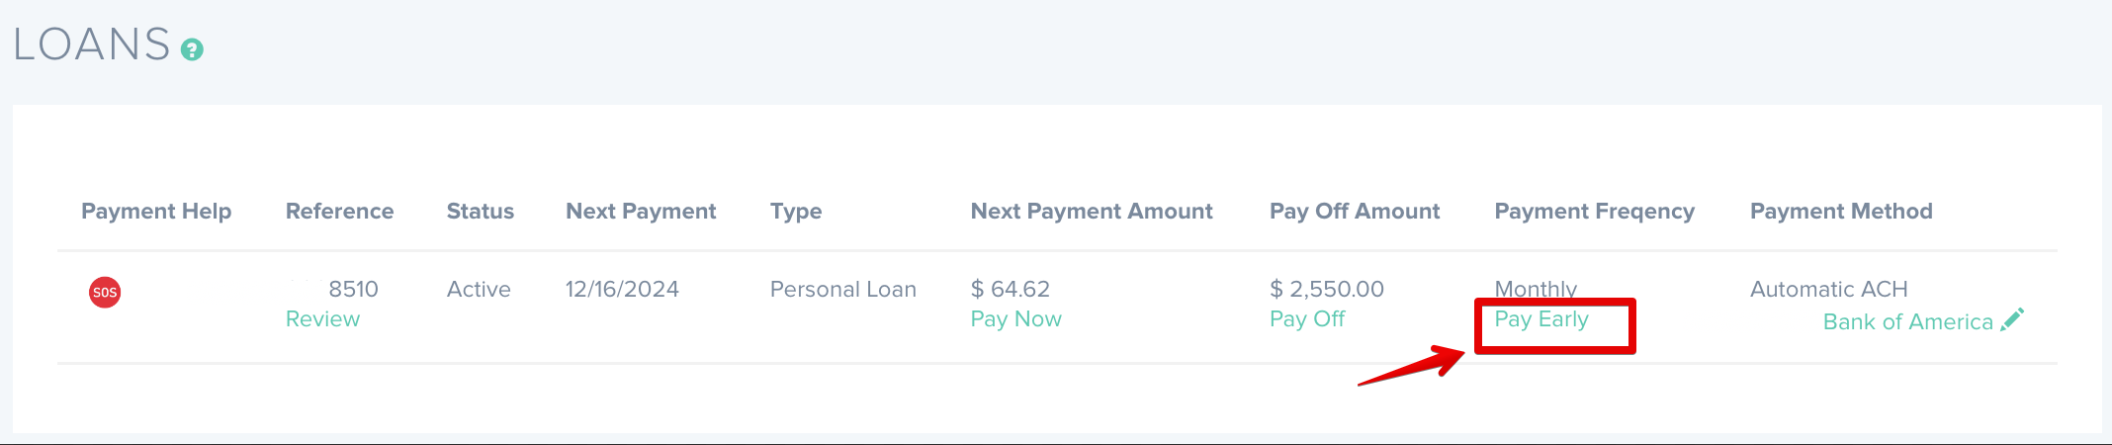Image resolution: width=2112 pixels, height=445 pixels.
Task: Click the Pay Off Amount column header
Action: tap(1355, 212)
